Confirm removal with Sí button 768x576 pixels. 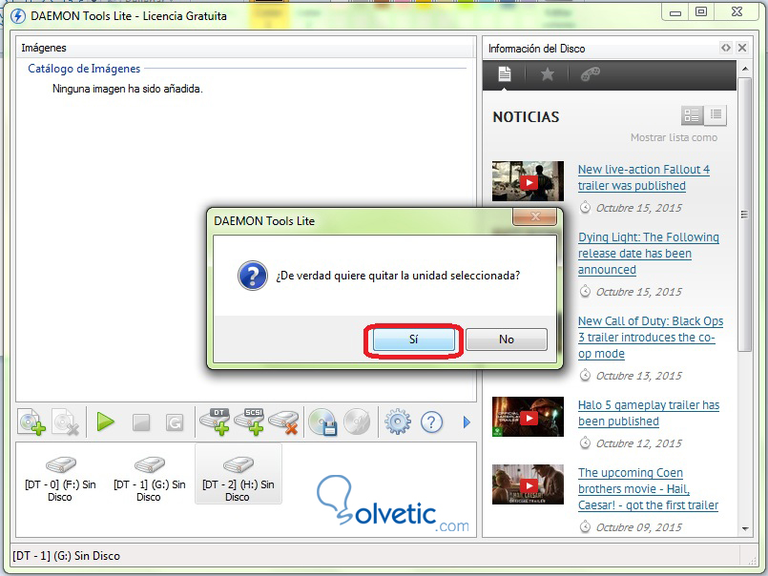(x=414, y=339)
